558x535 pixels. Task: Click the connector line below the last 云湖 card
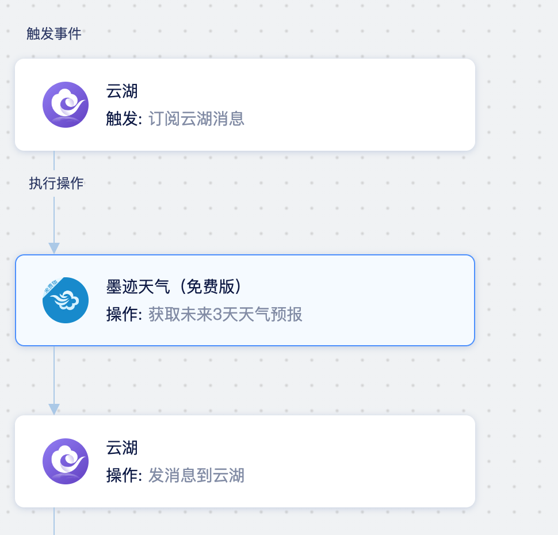(x=54, y=521)
